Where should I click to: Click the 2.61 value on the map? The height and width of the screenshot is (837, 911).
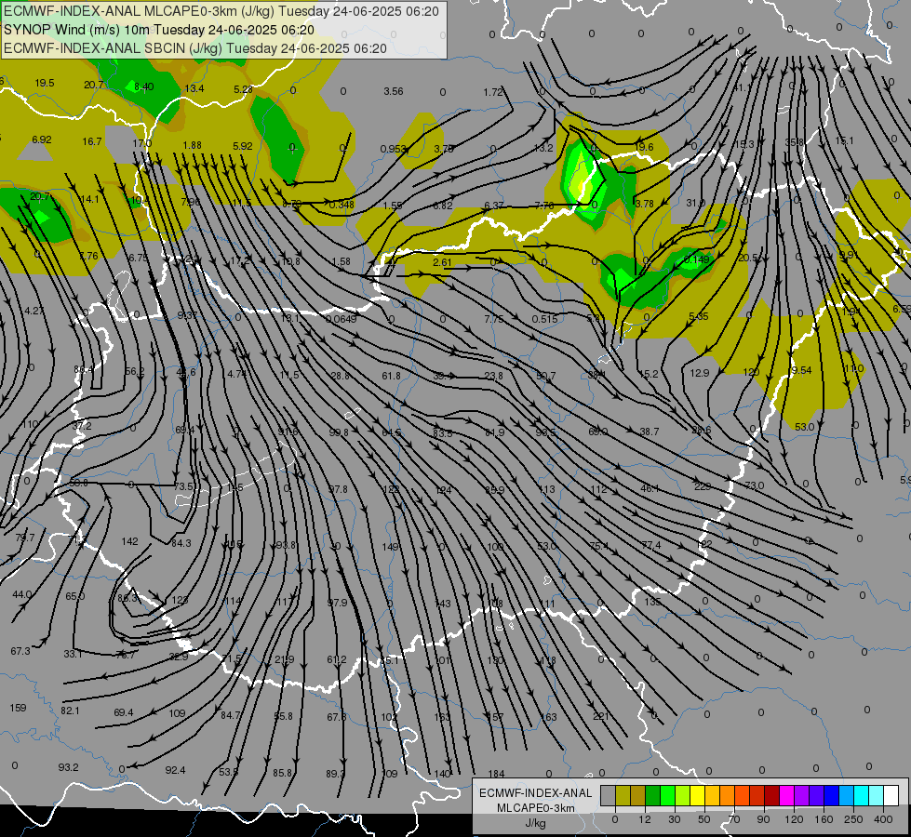[442, 262]
